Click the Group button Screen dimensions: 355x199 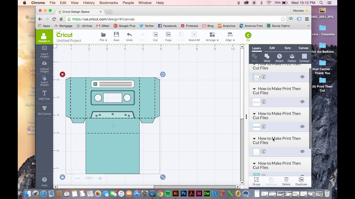(x=256, y=182)
